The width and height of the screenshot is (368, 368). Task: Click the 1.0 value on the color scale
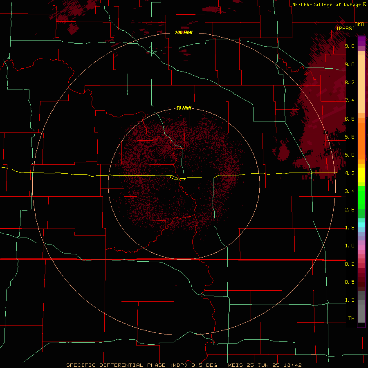[x=350, y=246]
